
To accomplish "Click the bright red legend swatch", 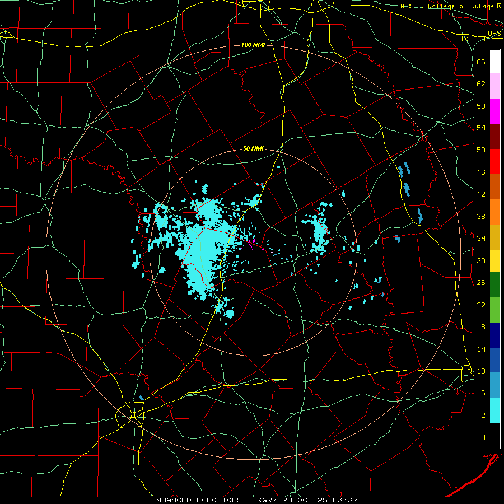I will point(494,161).
